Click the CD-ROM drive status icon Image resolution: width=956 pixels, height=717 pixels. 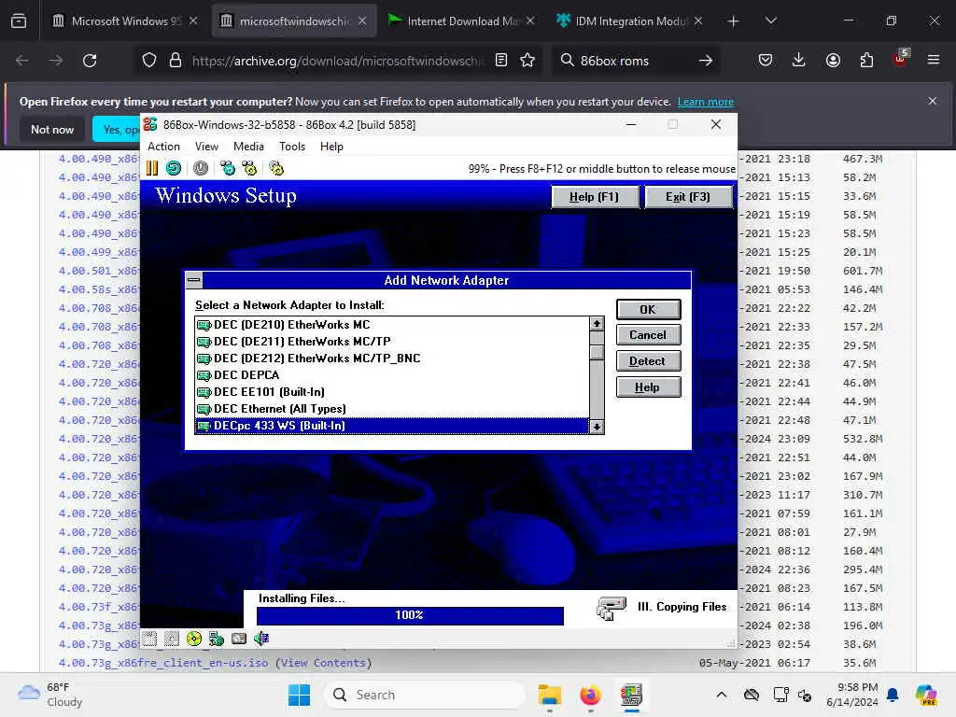pos(194,639)
